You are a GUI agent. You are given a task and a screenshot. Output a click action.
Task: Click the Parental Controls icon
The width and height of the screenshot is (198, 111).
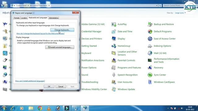click(x=114, y=60)
